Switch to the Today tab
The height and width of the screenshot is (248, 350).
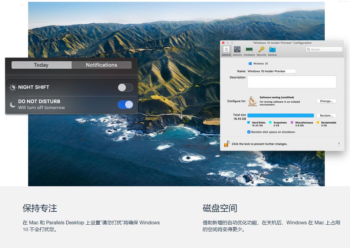[42, 65]
